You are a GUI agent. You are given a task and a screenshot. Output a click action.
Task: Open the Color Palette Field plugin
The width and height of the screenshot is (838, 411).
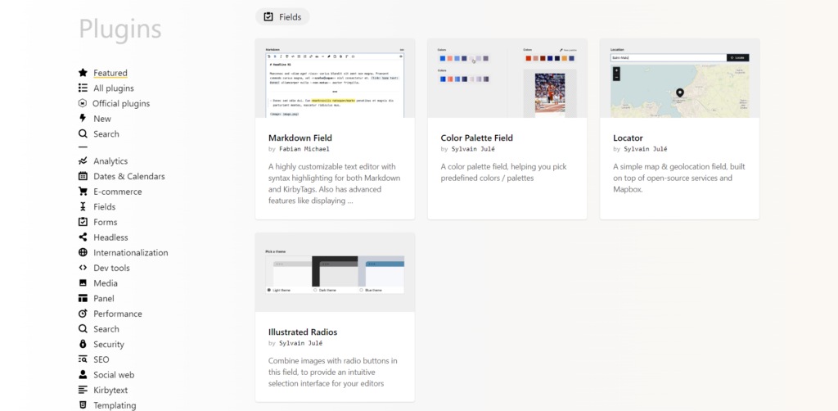[477, 138]
